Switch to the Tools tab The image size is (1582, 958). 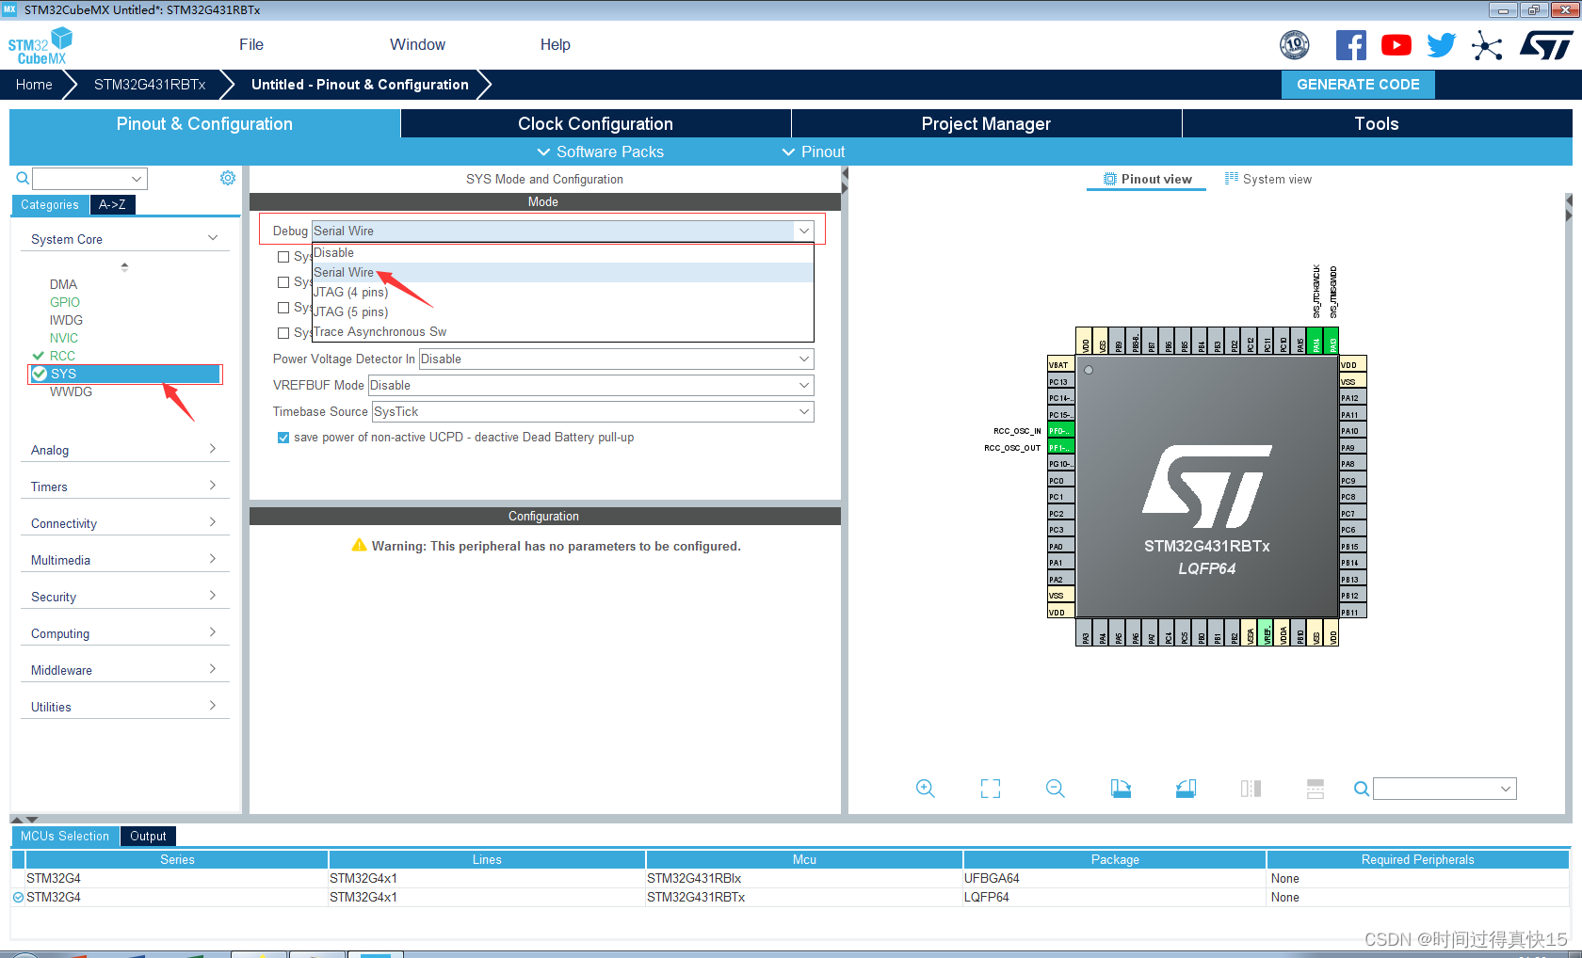(1377, 123)
